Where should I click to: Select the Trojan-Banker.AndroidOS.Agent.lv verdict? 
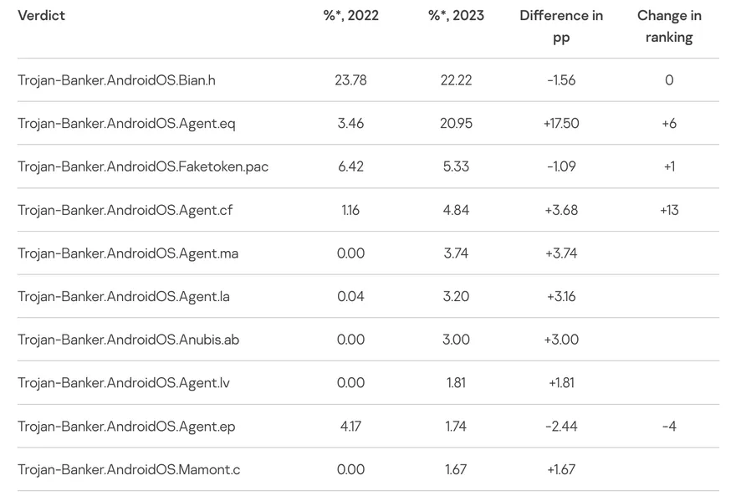[124, 383]
